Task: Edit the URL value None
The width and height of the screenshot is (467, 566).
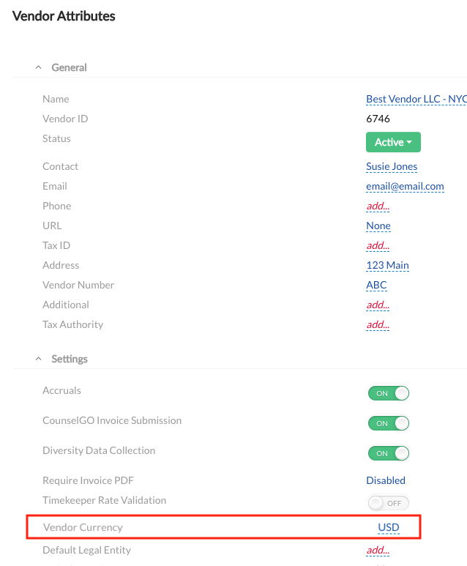Action: tap(378, 226)
